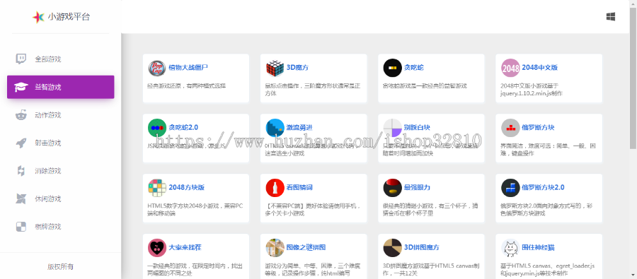The height and width of the screenshot is (279, 637).
Task: Launch the 激流勇进 title link
Action: pos(299,127)
